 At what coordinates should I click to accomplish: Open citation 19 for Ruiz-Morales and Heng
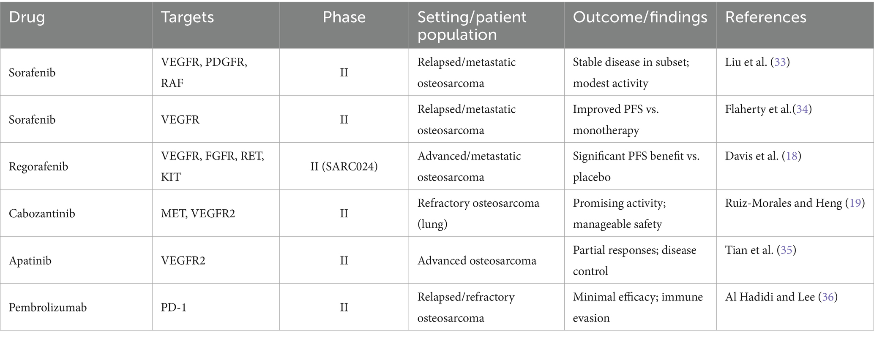click(855, 203)
